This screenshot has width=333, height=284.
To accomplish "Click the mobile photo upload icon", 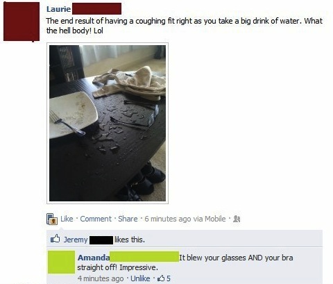I will tap(52, 219).
